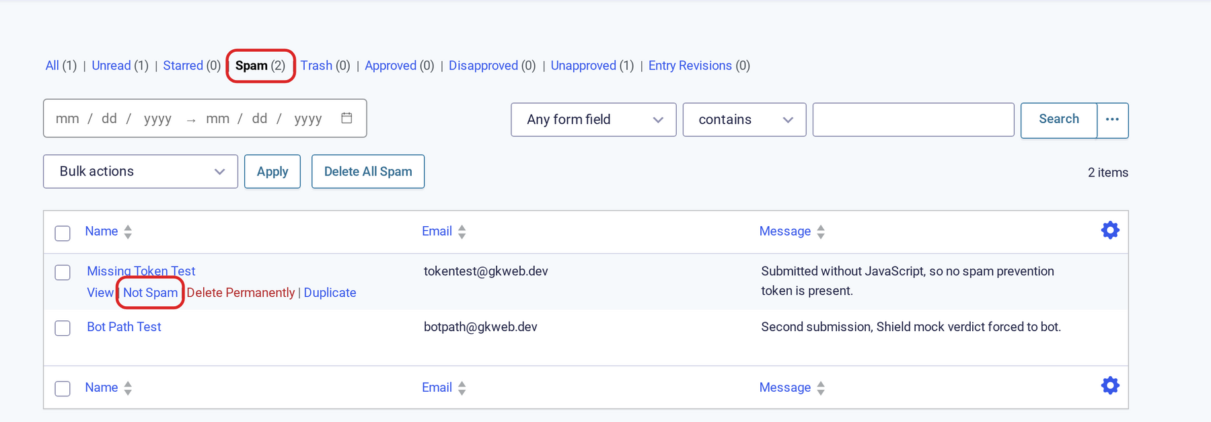This screenshot has height=422, width=1211.
Task: Switch to the Unread entries filter
Action: pyautogui.click(x=111, y=65)
